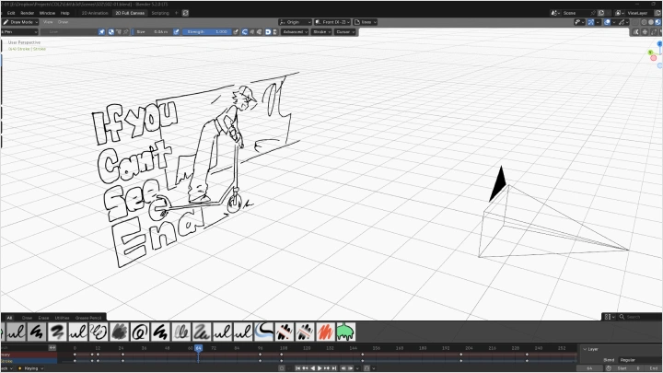Jump to next keyframe
Screen dimensions: 663x373
(327, 368)
